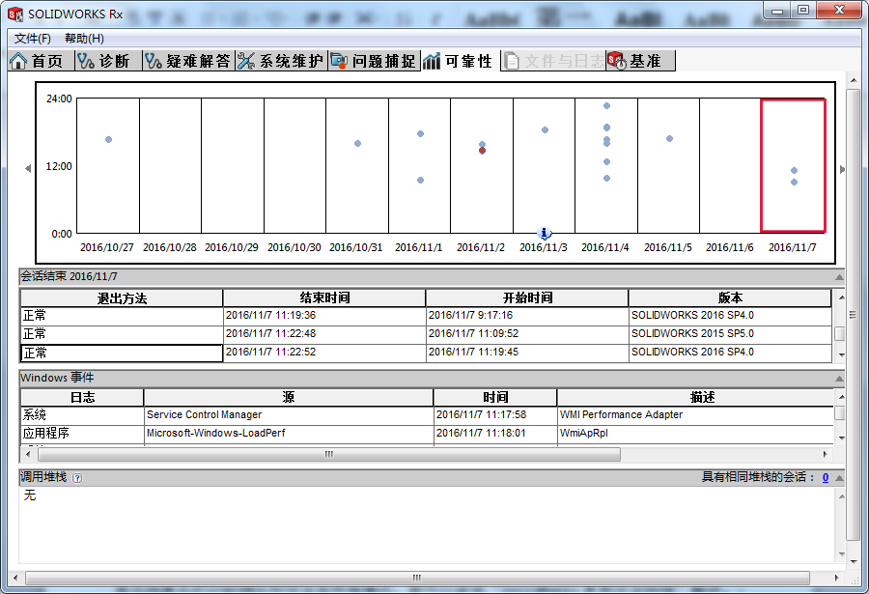Select the upper session dot on 2016/11/1
Viewport: 869px width, 594px height.
tap(421, 133)
